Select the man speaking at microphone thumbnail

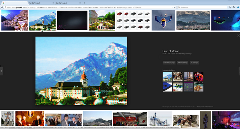[72, 119]
